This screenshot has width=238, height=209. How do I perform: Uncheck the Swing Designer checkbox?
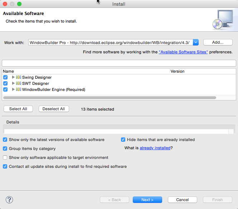[5, 77]
